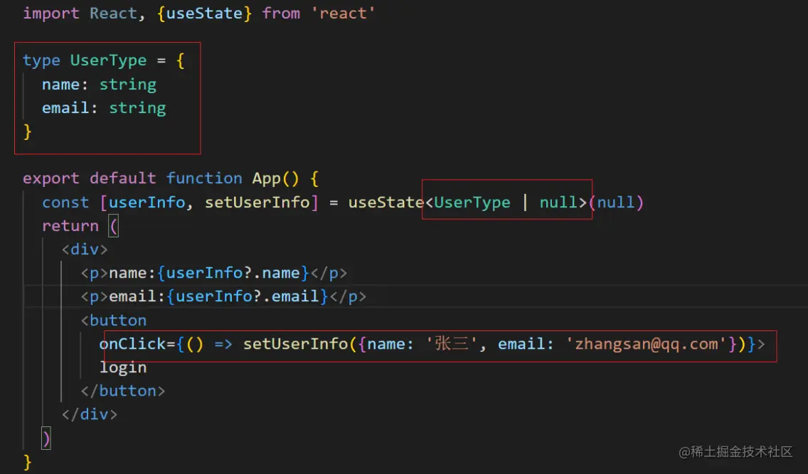808x474 pixels.
Task: Click the opening '<button' tag
Action: click(x=113, y=320)
